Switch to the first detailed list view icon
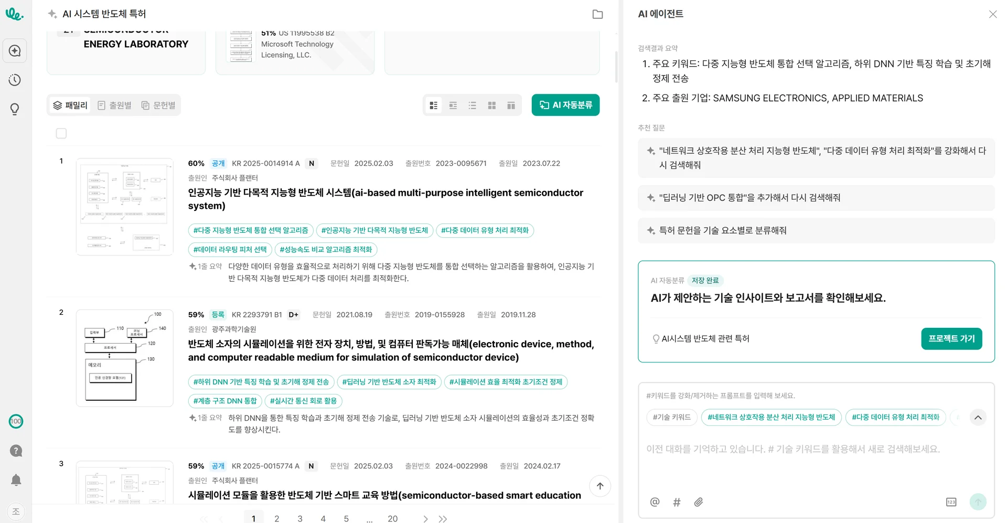 pyautogui.click(x=434, y=105)
